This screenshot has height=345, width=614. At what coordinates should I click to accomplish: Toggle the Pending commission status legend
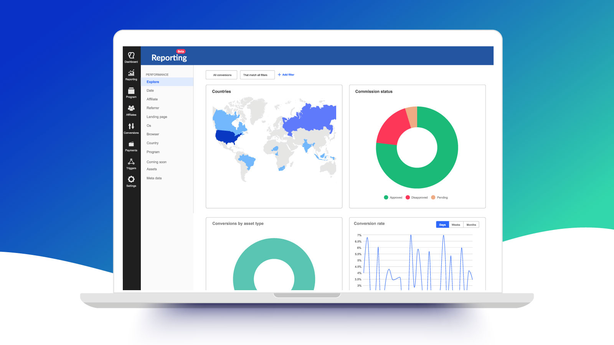point(439,197)
